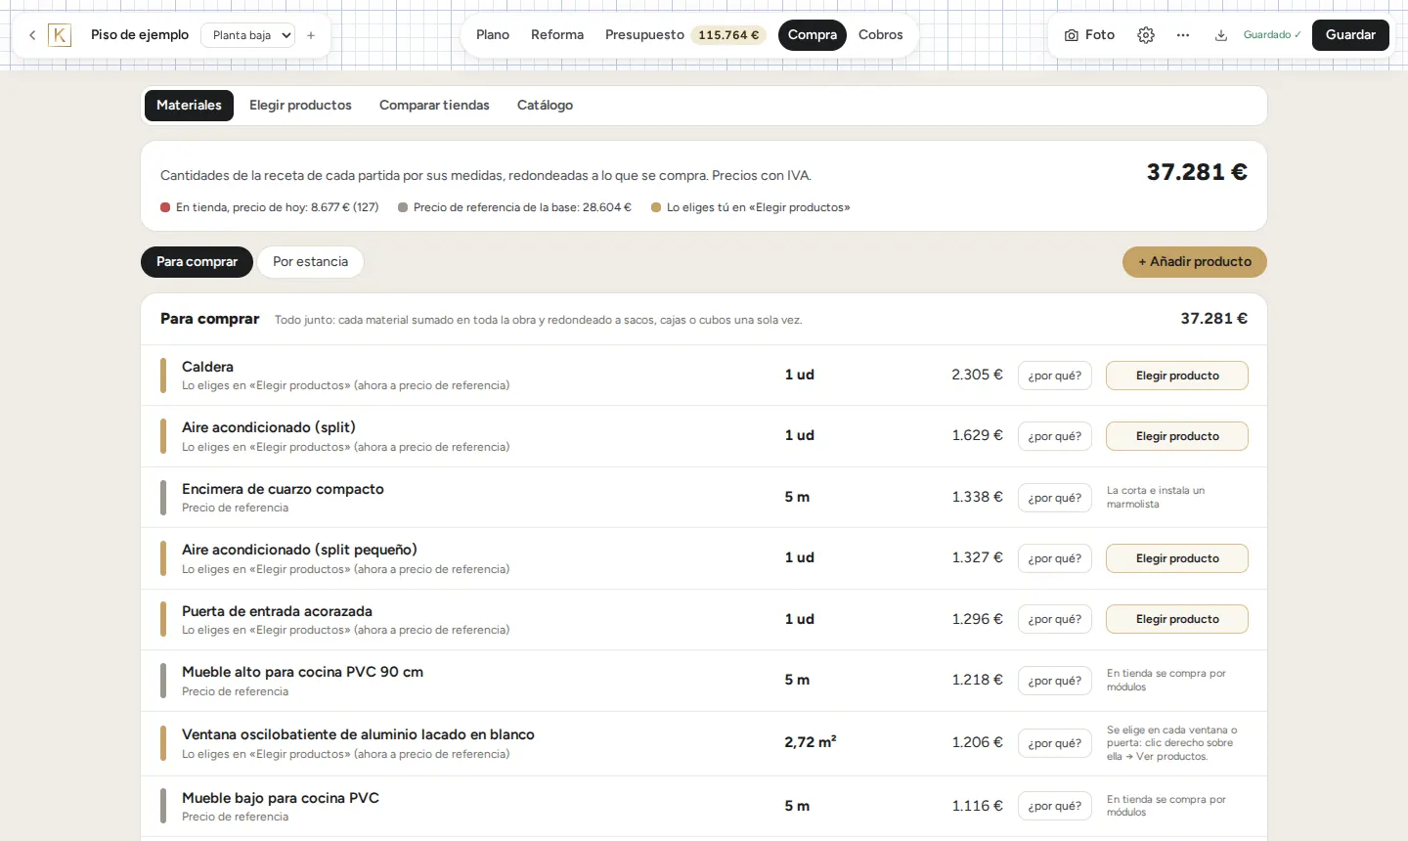Screen dimensions: 1408x841
Task: Click the Guardar button
Action: [1350, 35]
